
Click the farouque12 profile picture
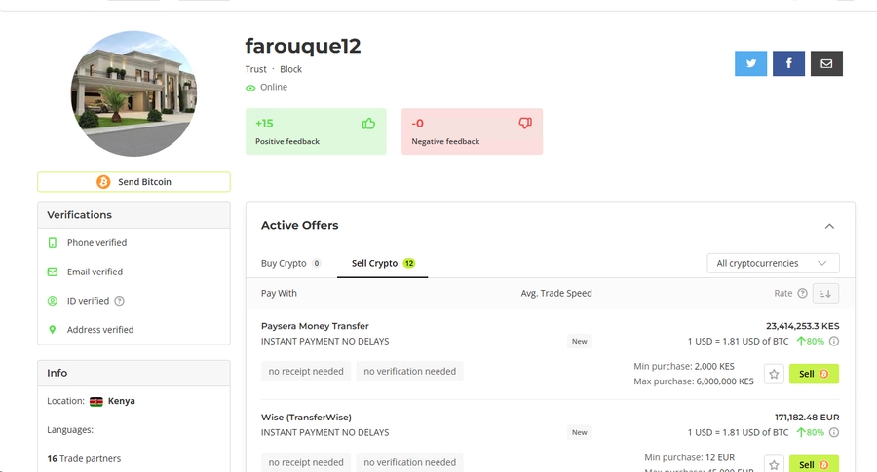[x=133, y=93]
